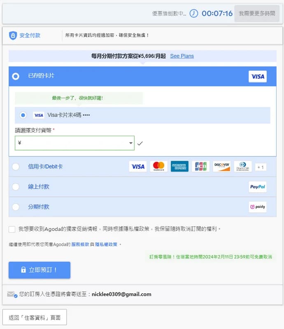Screen dimensions: 284x329
Task: Click the Paidy logo
Action: click(x=258, y=207)
